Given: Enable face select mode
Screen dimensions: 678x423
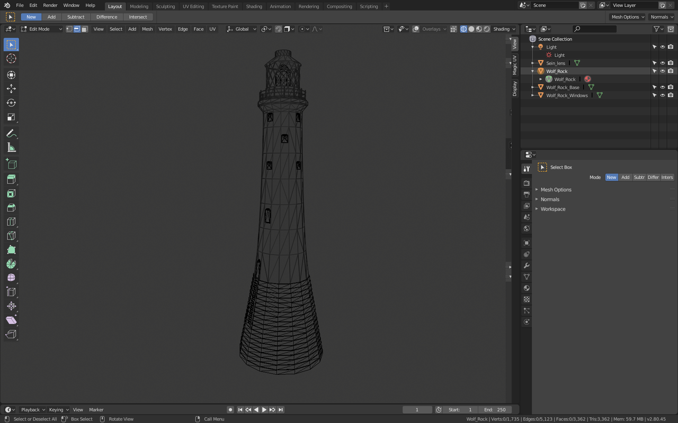Looking at the screenshot, I should (84, 29).
